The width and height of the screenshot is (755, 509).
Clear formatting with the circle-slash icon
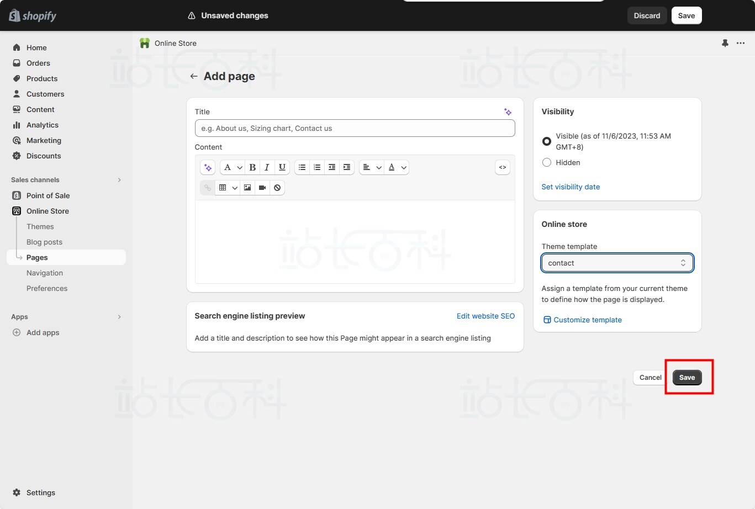coord(277,188)
